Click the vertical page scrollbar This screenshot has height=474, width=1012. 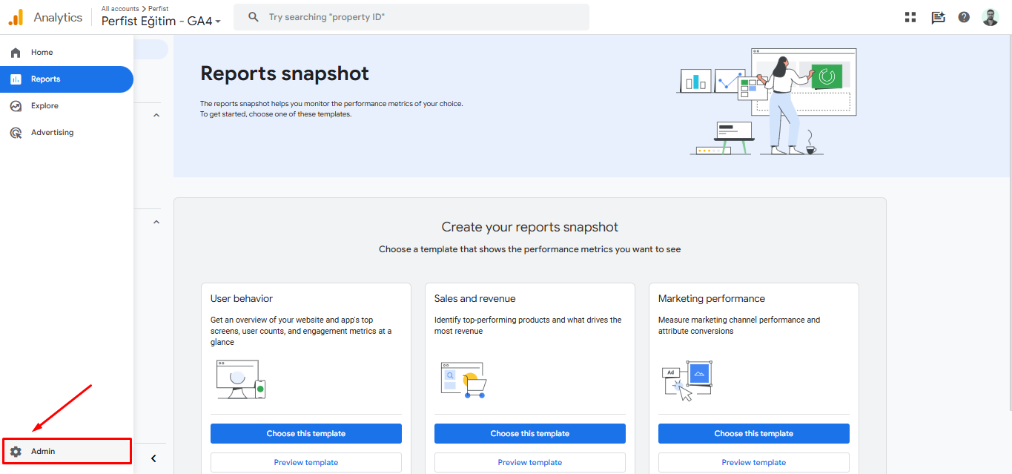[1008, 223]
